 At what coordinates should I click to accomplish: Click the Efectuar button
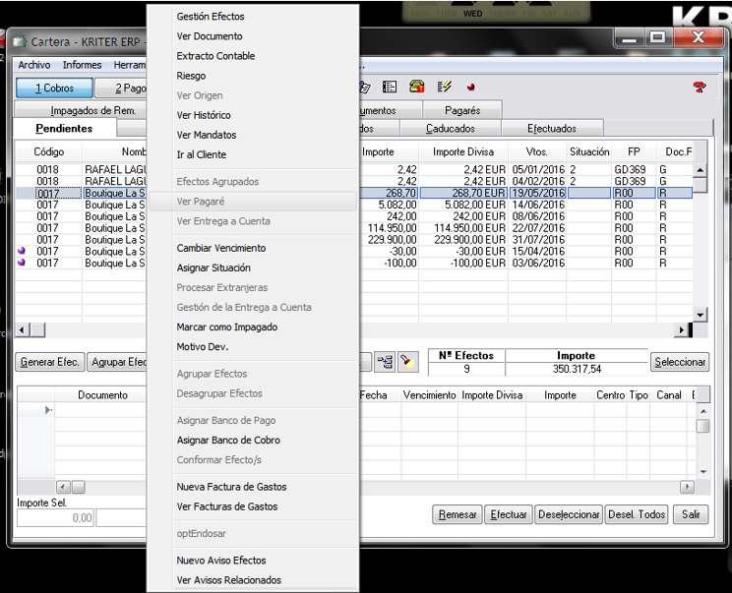[x=509, y=514]
